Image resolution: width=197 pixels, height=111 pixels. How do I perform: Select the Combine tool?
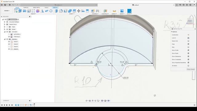[x=70, y=11]
